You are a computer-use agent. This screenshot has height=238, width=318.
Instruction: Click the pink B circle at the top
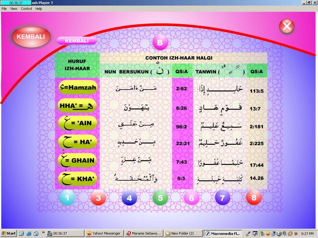pyautogui.click(x=160, y=43)
